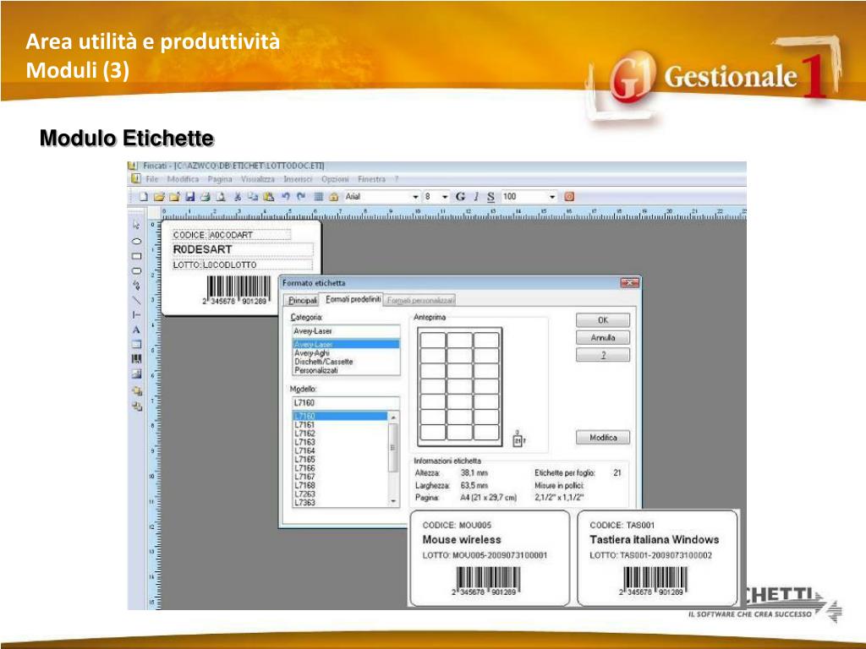
Task: Open the Pagina menu
Action: pyautogui.click(x=220, y=179)
